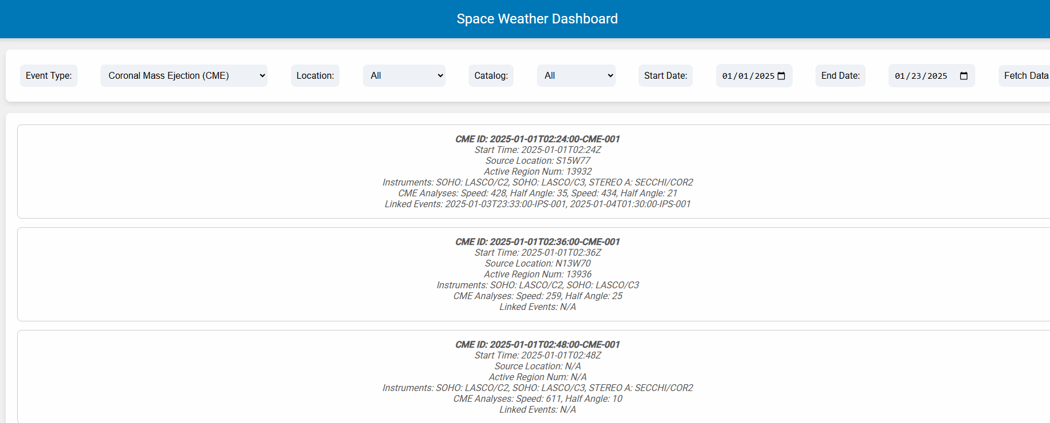Click CME Analyses line with Speed: 428
Viewport: 1050px width, 423px height.
click(x=538, y=193)
